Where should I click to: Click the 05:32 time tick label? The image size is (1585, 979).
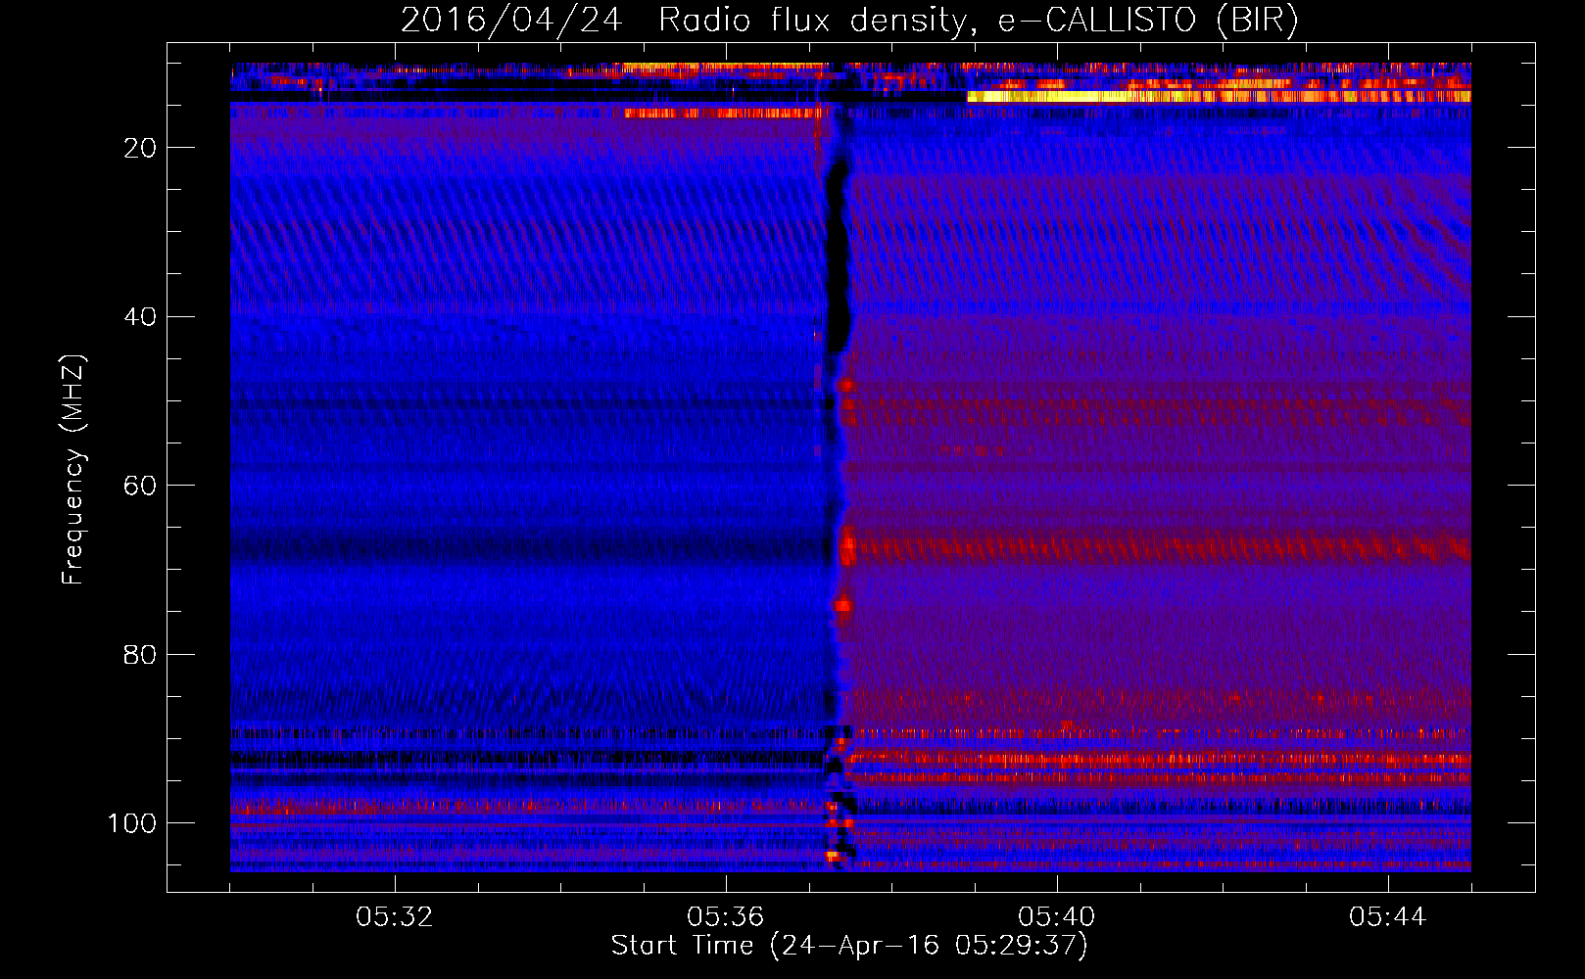tap(395, 917)
